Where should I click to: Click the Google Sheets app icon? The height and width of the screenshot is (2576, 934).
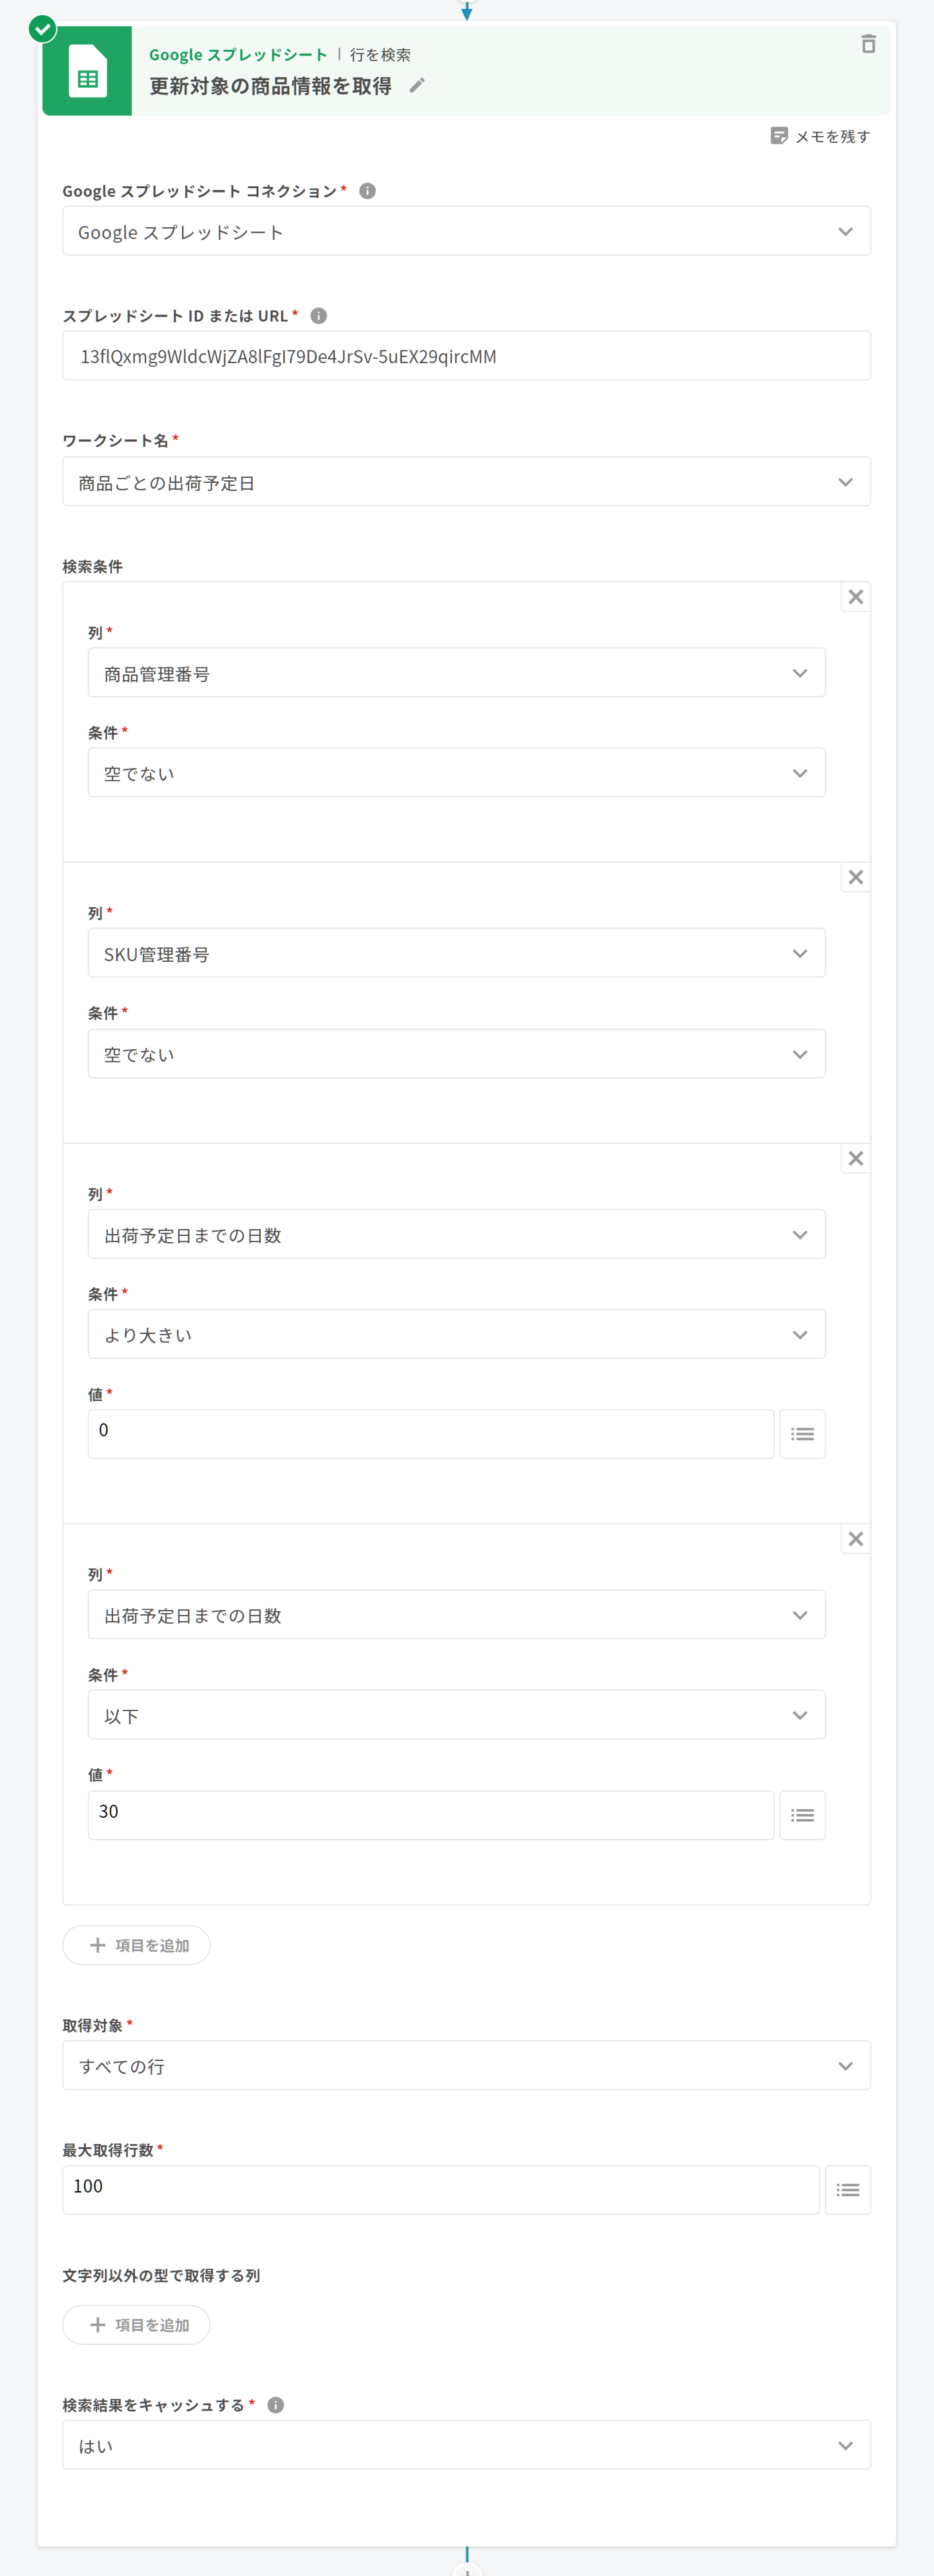(87, 72)
